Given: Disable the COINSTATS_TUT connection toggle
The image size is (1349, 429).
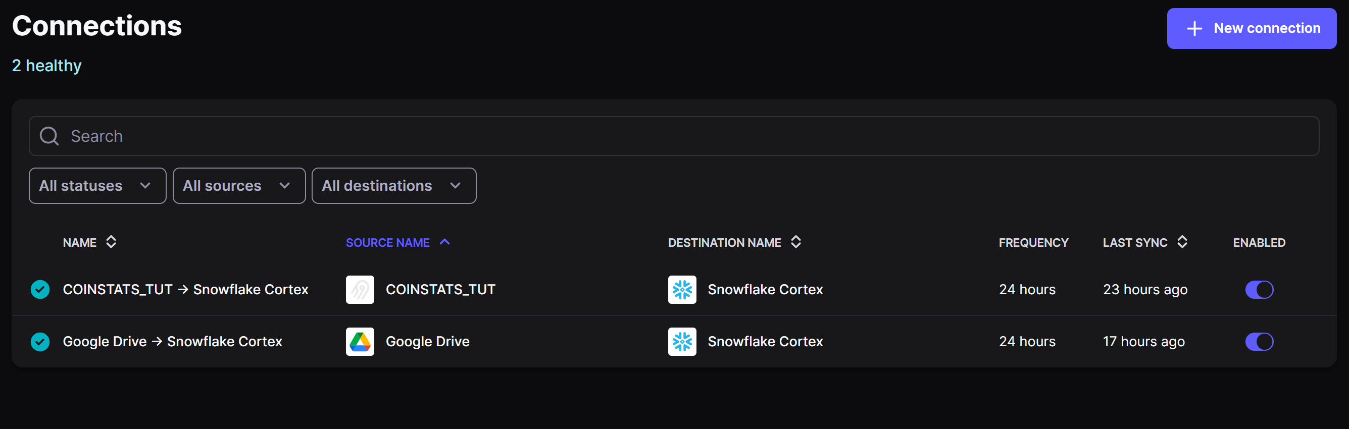Looking at the screenshot, I should point(1260,289).
